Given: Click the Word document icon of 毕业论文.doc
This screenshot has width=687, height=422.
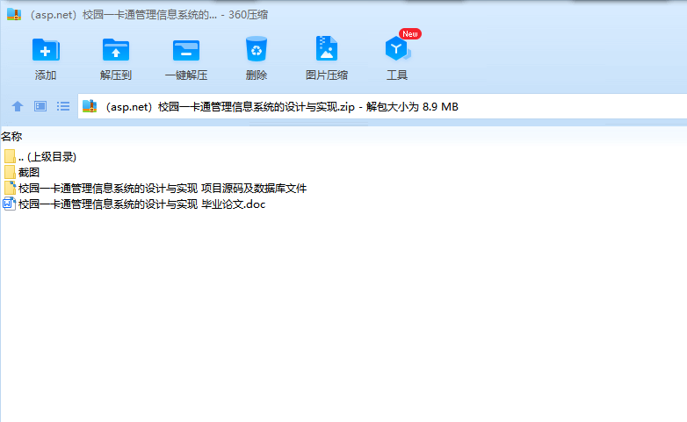Looking at the screenshot, I should [x=9, y=204].
